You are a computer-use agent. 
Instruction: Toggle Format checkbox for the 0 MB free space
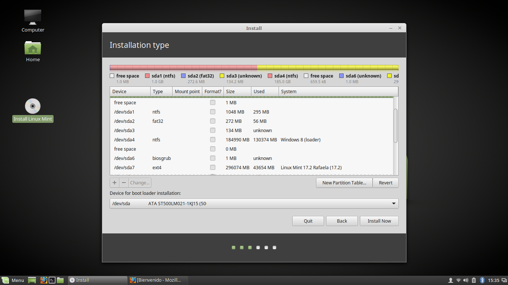(x=213, y=149)
